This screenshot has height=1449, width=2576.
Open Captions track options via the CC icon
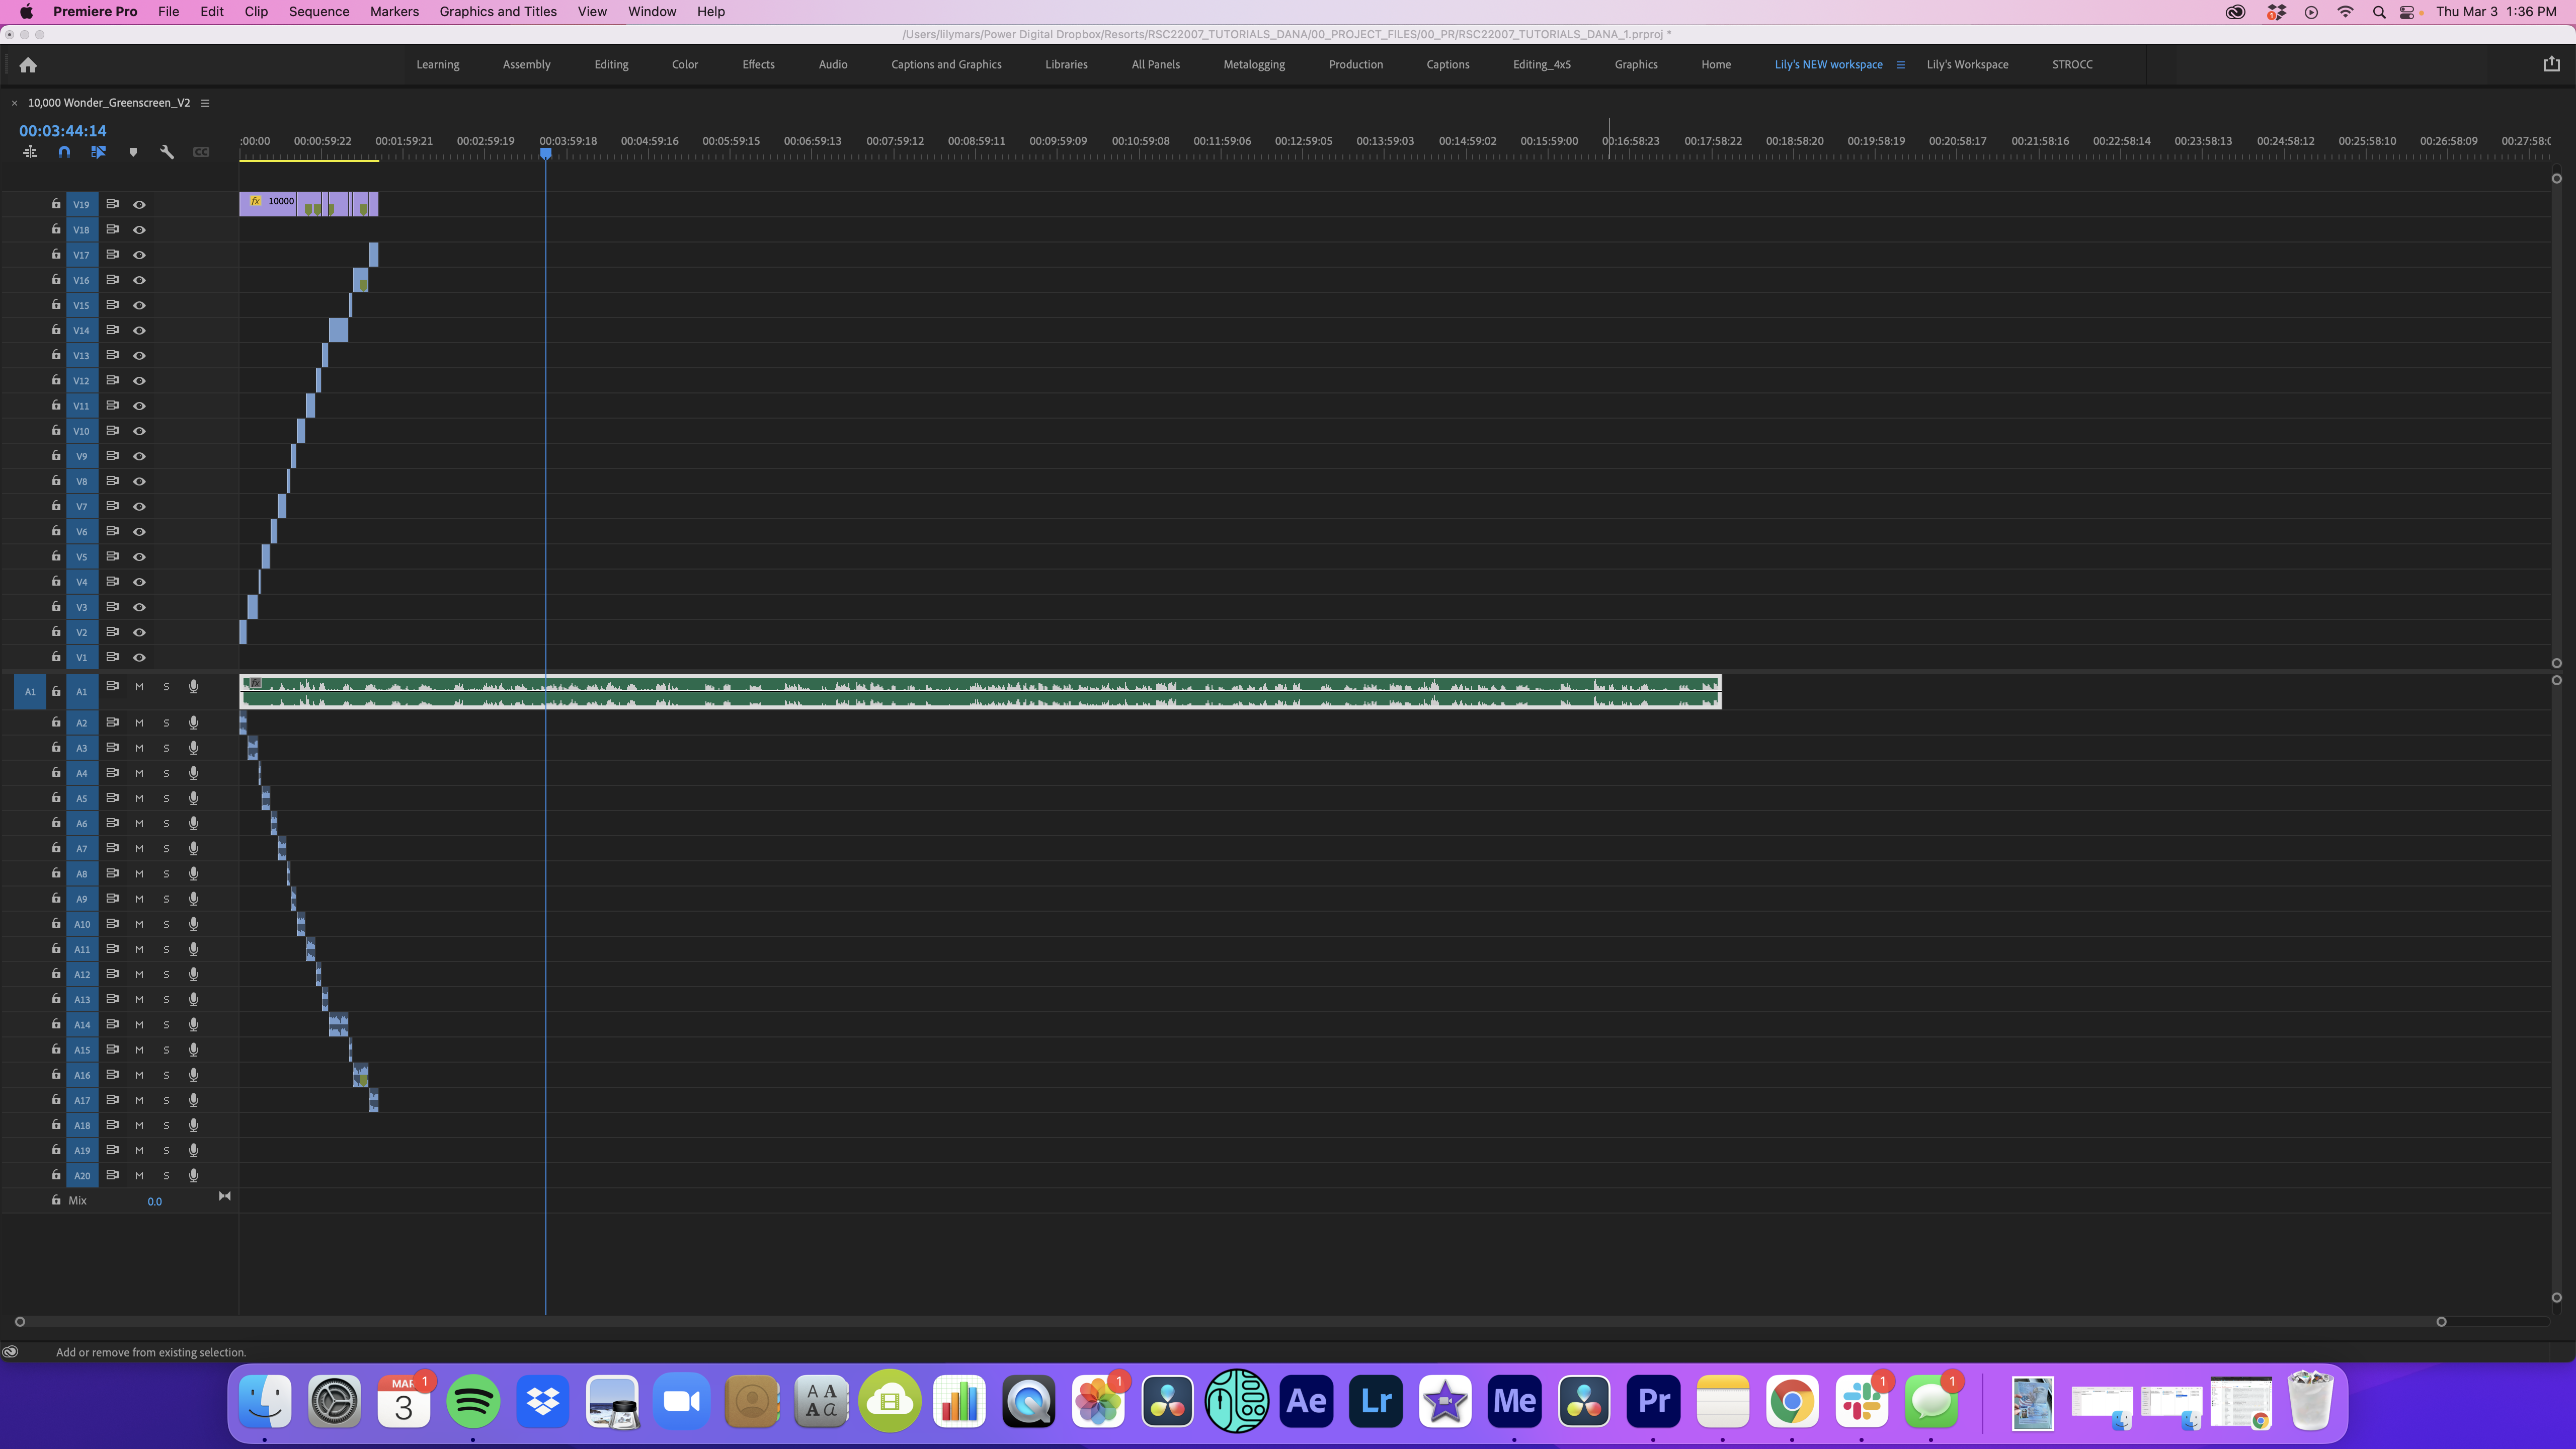[200, 152]
